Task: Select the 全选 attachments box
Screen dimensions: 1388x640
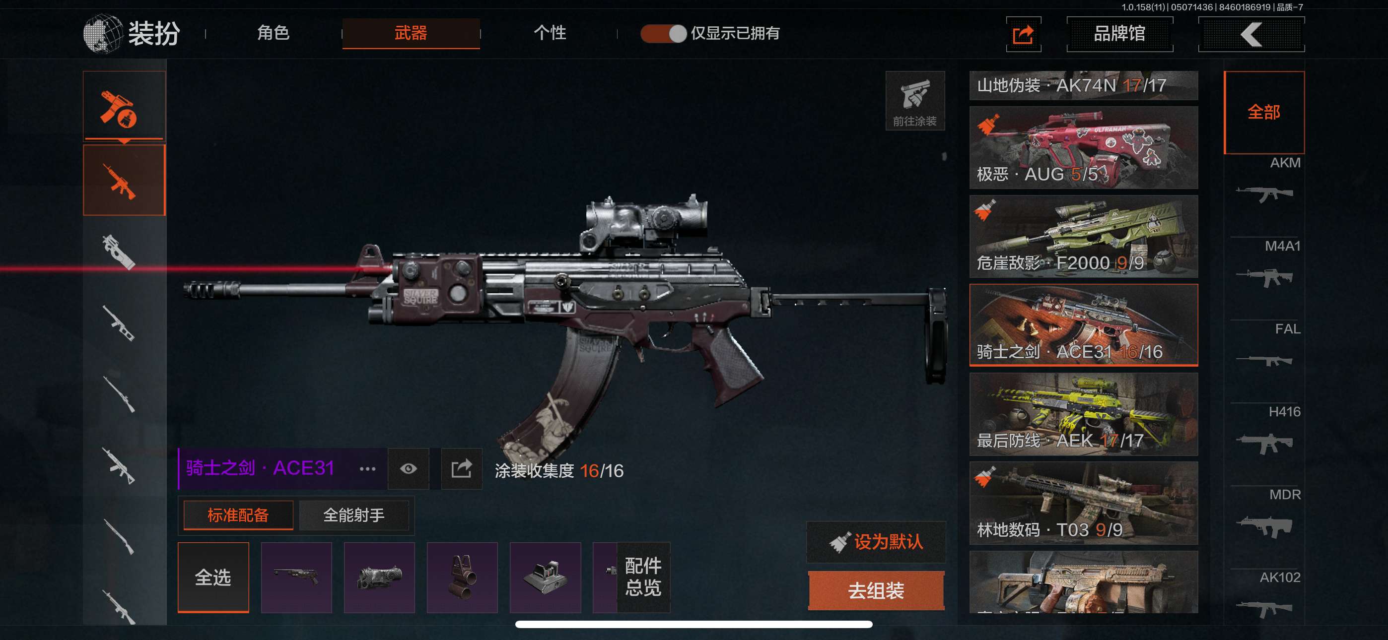Action: click(x=213, y=577)
